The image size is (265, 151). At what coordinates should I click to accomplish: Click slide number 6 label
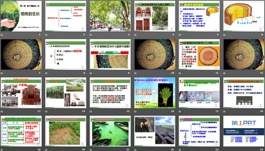[x=262, y=34]
